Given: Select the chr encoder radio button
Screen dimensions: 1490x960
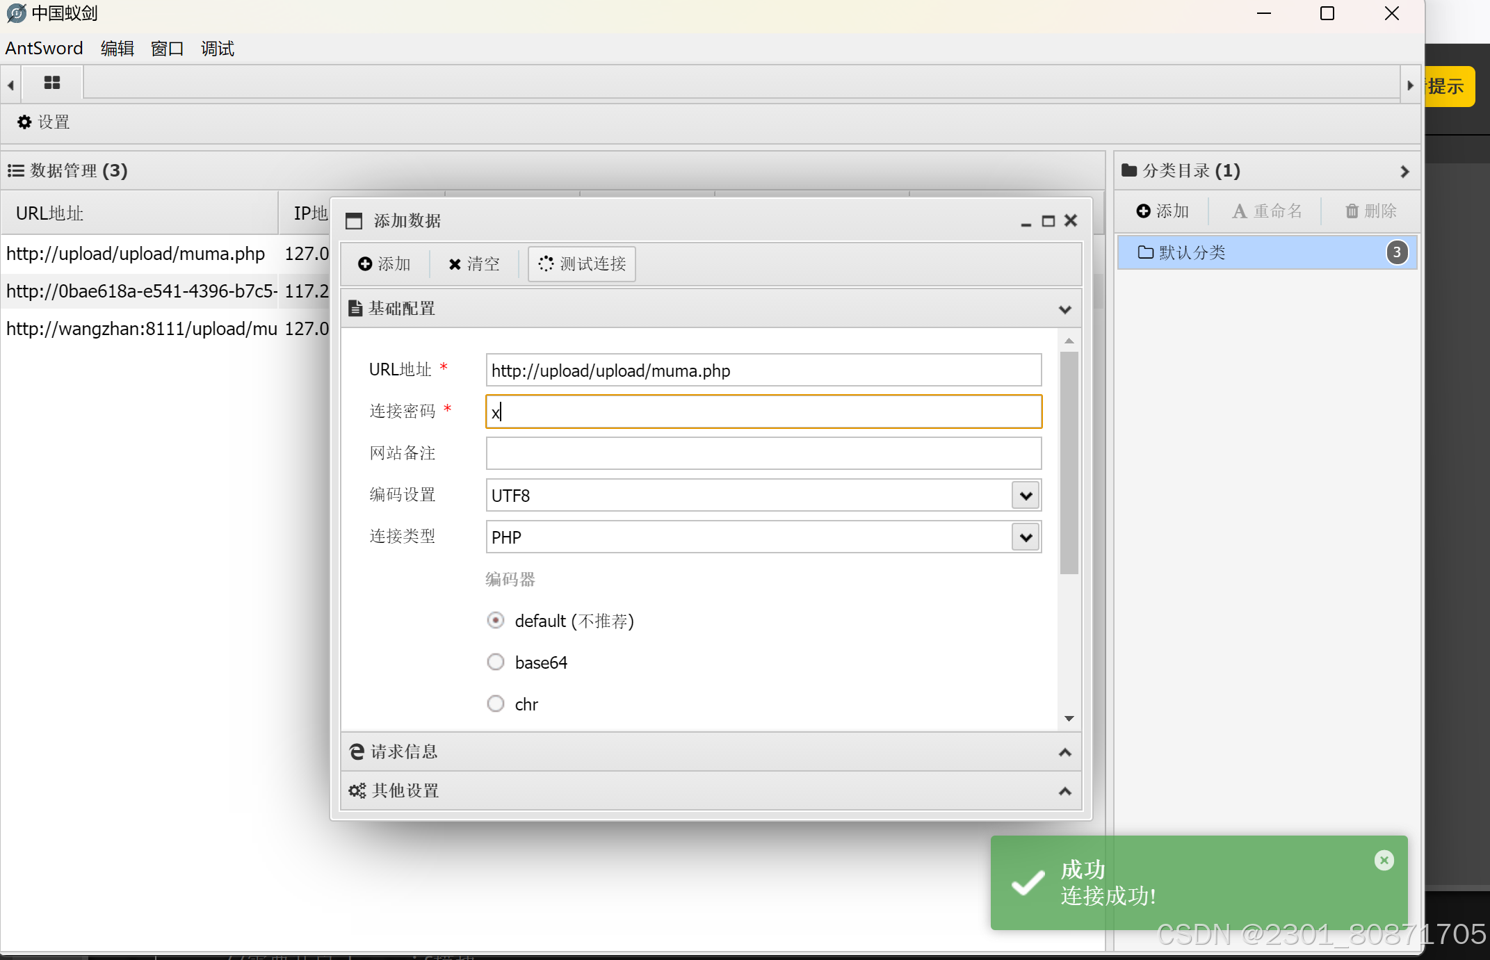Looking at the screenshot, I should coord(496,703).
